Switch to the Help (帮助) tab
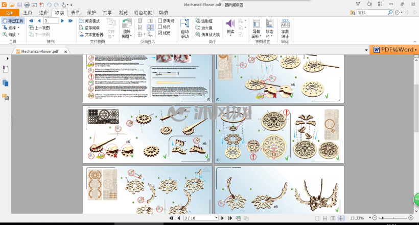The height and width of the screenshot is (225, 419). click(x=163, y=13)
